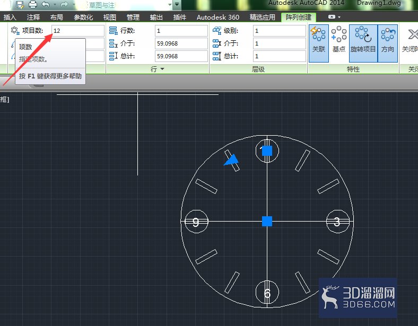418x326 pixels.
Task: Click the 项目数 icon
Action: (x=15, y=31)
